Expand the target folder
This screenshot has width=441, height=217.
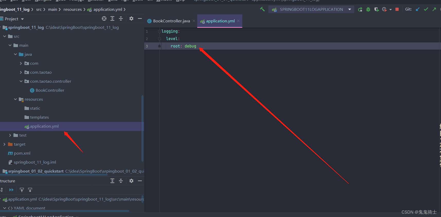pyautogui.click(x=4, y=144)
